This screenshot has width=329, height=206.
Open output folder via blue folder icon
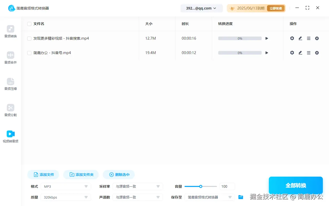241,197
